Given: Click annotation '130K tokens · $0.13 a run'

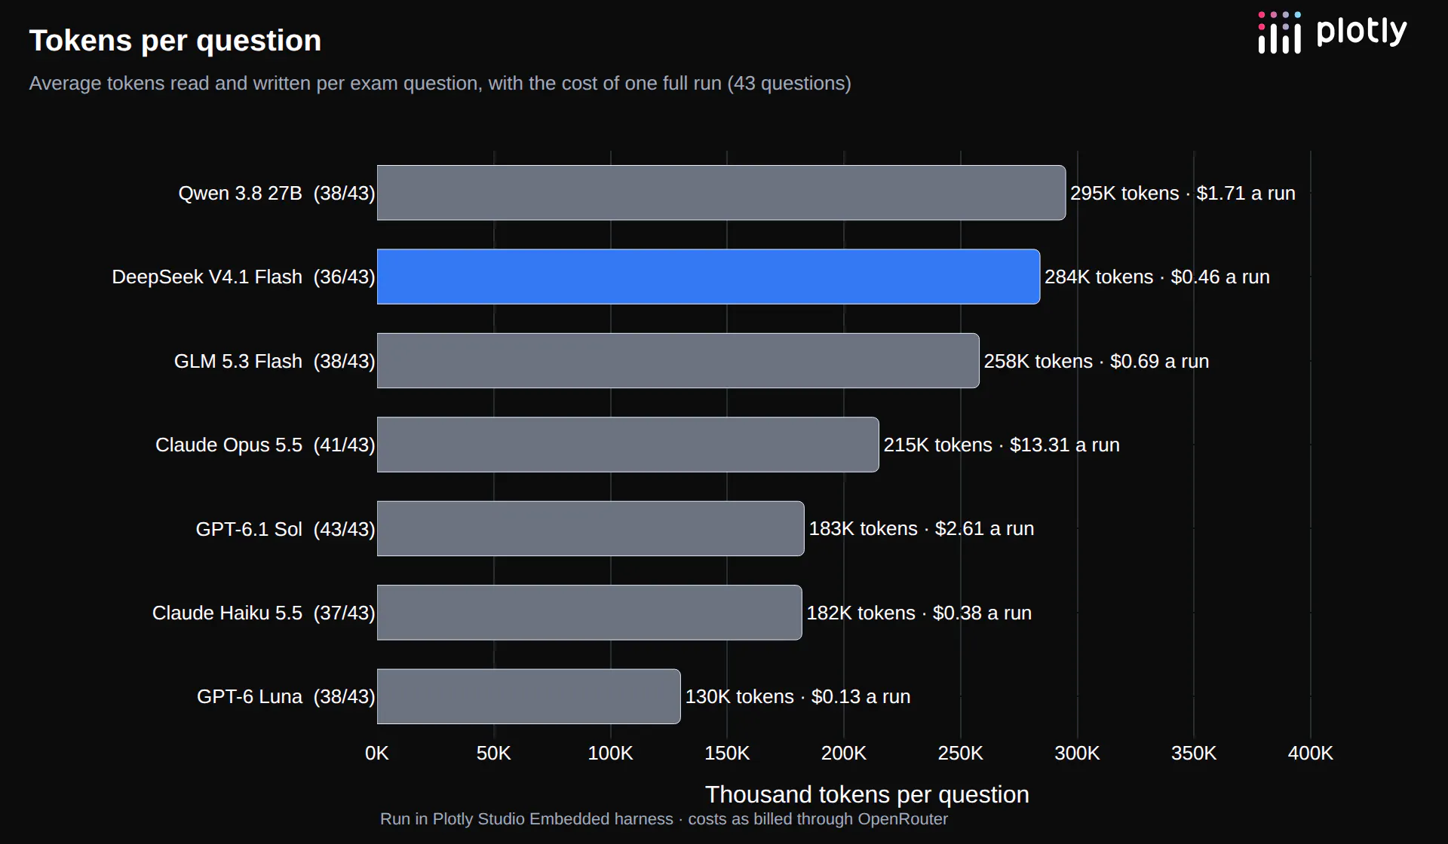Looking at the screenshot, I should [x=798, y=696].
